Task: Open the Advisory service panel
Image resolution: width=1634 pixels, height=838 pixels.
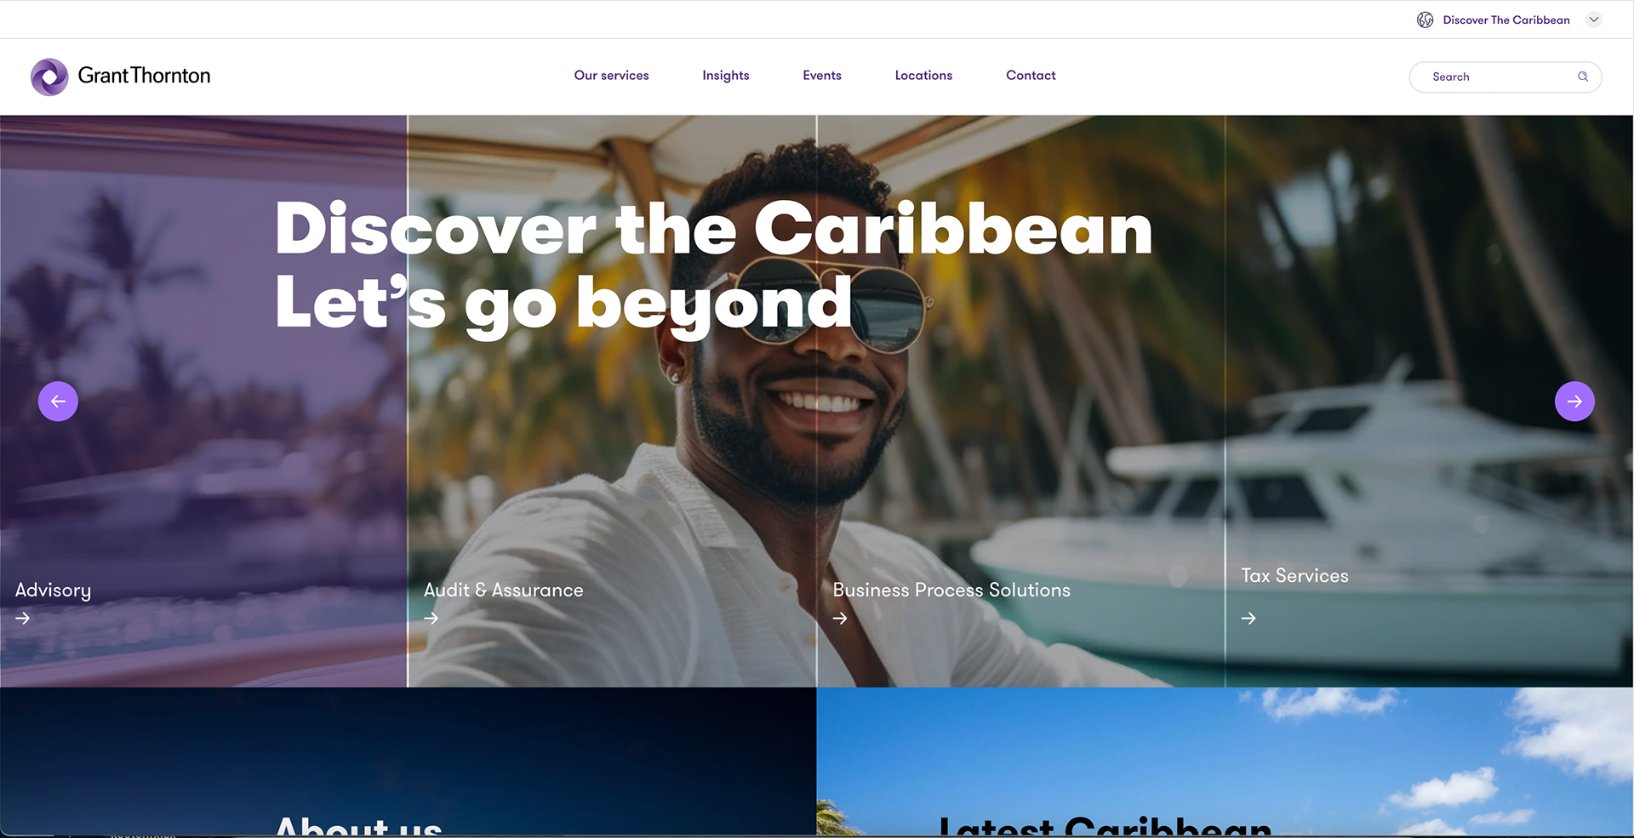Action: (x=53, y=590)
